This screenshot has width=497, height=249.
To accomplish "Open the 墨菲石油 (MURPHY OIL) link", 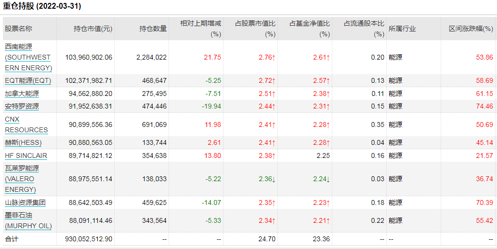I will coord(28,220).
